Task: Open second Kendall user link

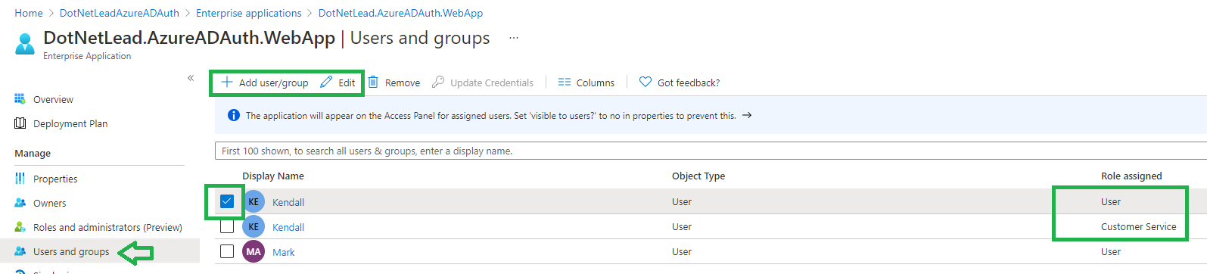Action: (x=288, y=227)
